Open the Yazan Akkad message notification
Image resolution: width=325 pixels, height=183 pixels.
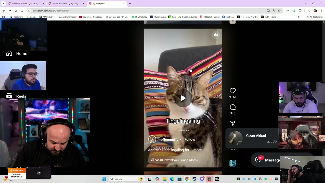[252, 138]
